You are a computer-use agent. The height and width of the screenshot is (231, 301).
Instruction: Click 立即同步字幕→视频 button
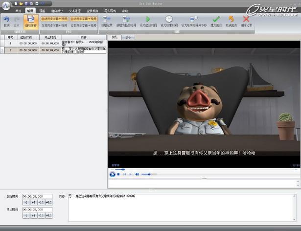84,25
